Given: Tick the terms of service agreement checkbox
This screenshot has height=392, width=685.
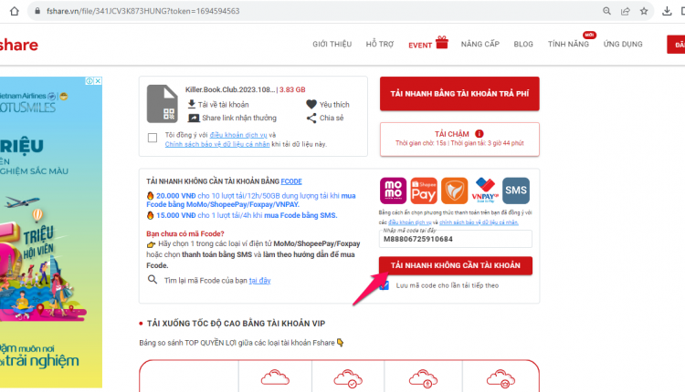Looking at the screenshot, I should pyautogui.click(x=153, y=138).
